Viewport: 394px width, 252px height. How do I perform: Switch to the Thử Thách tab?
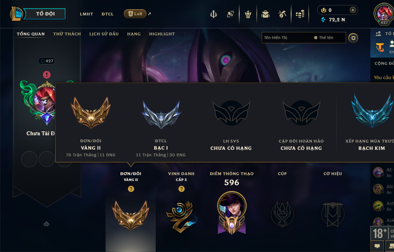[67, 34]
